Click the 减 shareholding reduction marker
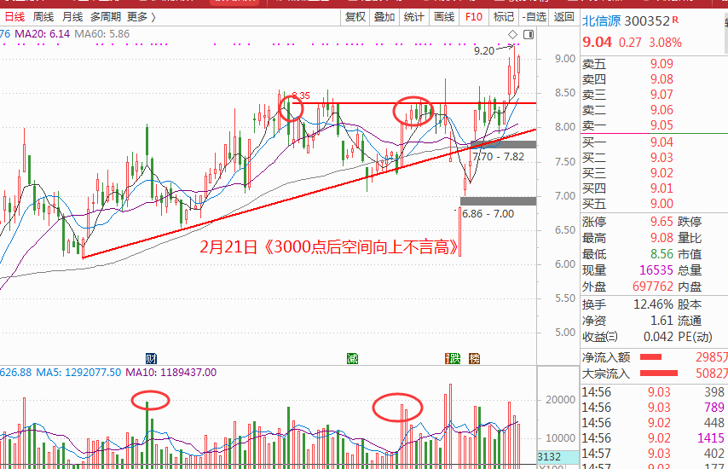The image size is (728, 469). point(352,358)
